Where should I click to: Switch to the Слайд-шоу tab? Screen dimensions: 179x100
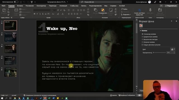point(74,6)
